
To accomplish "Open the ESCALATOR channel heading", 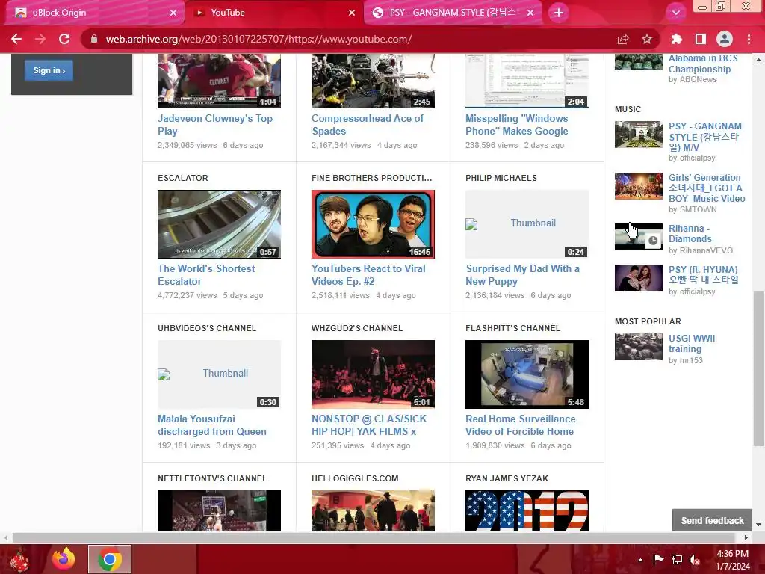I will pyautogui.click(x=182, y=178).
